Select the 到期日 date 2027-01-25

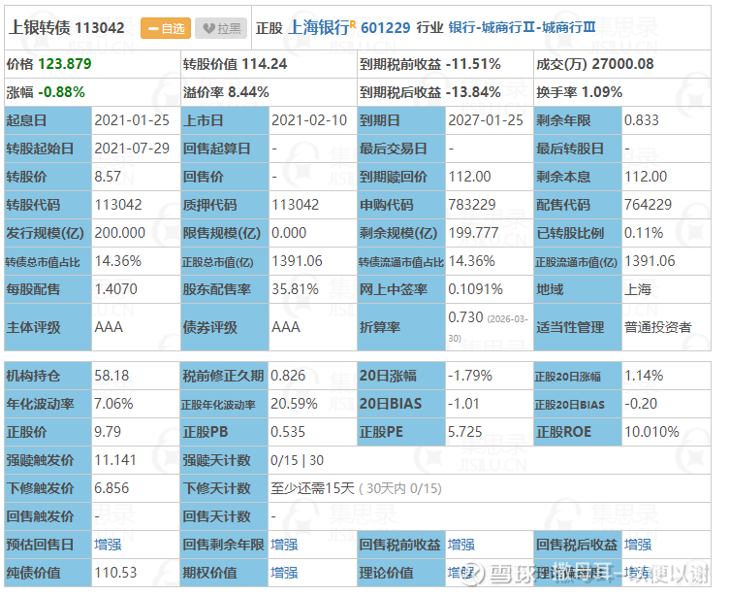point(486,120)
